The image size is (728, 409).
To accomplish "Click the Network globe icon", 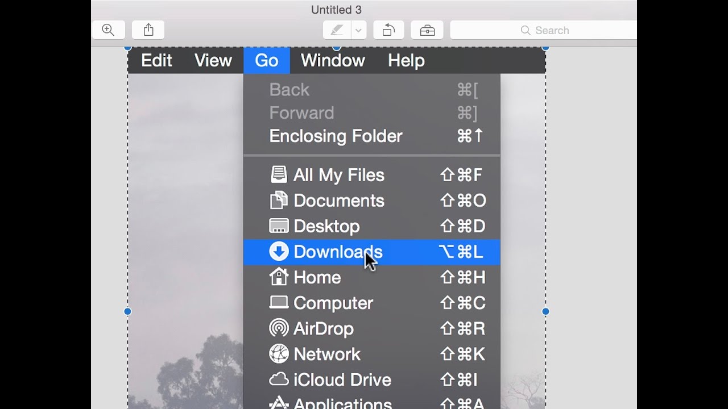I will [279, 353].
